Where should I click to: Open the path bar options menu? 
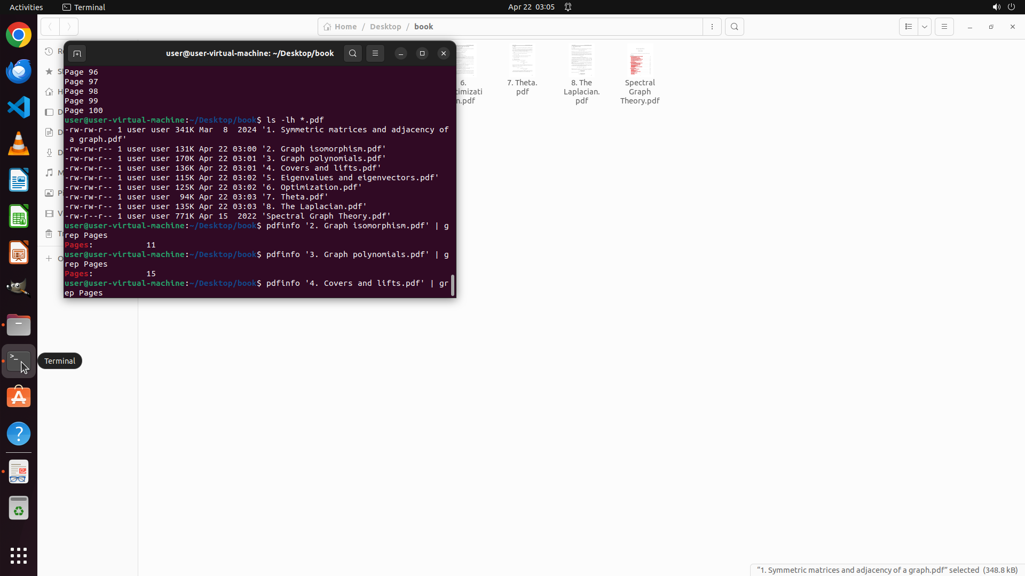pyautogui.click(x=712, y=27)
